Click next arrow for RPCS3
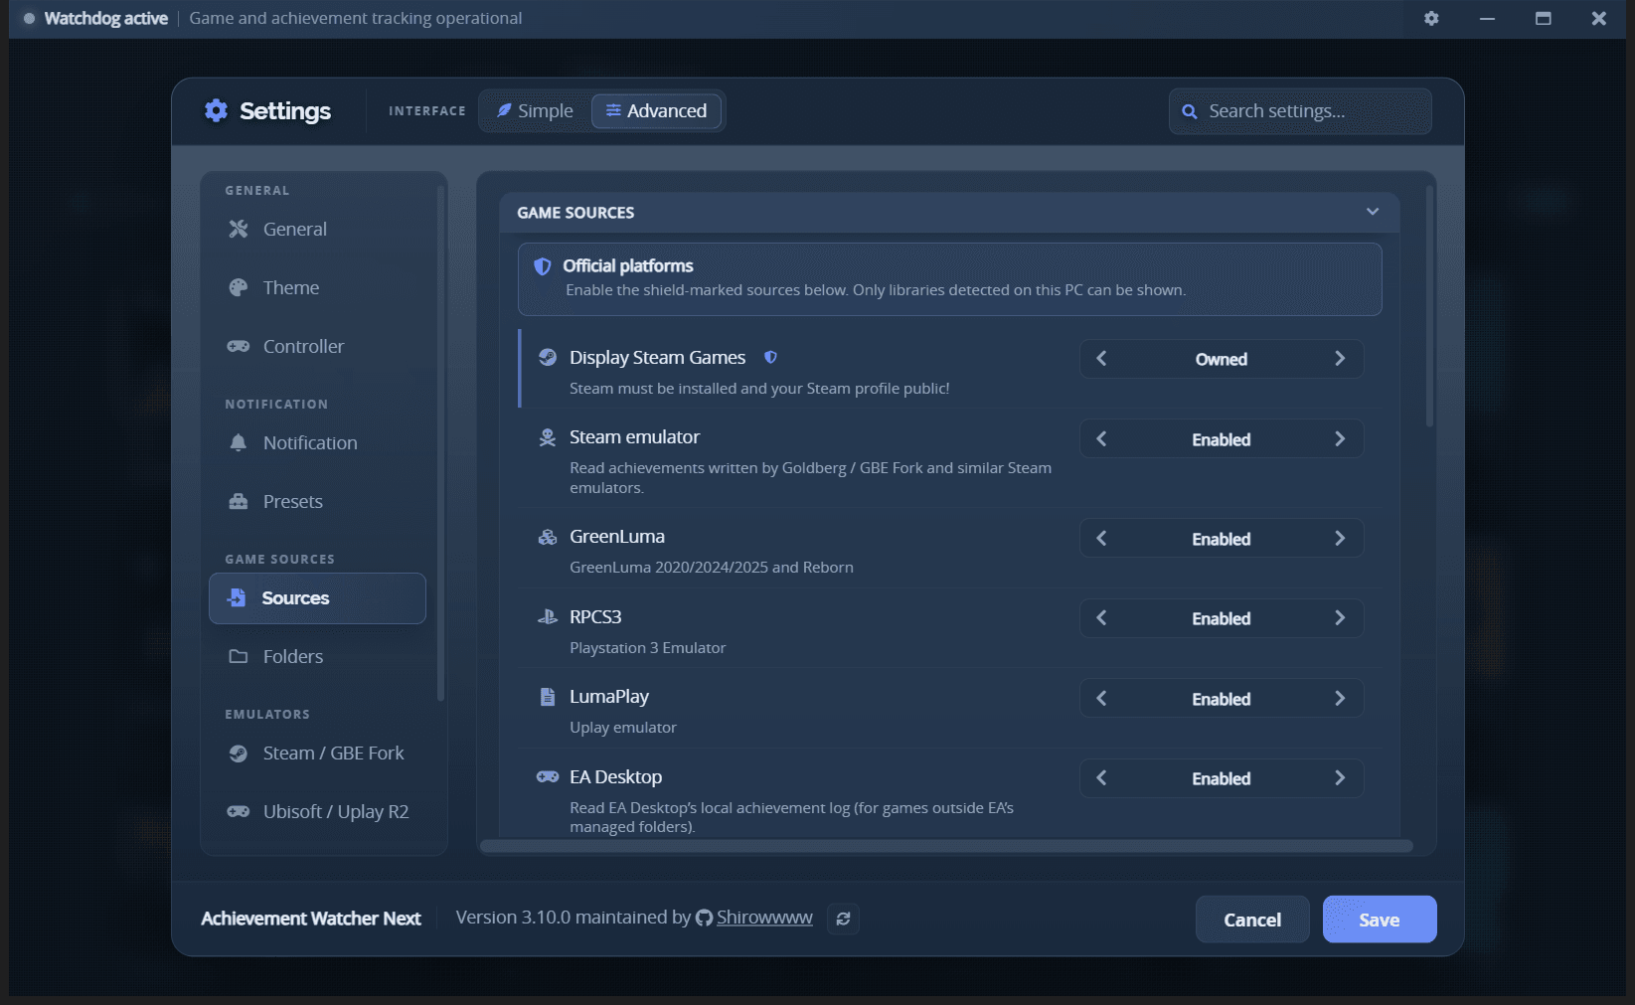This screenshot has width=1635, height=1005. pos(1340,617)
